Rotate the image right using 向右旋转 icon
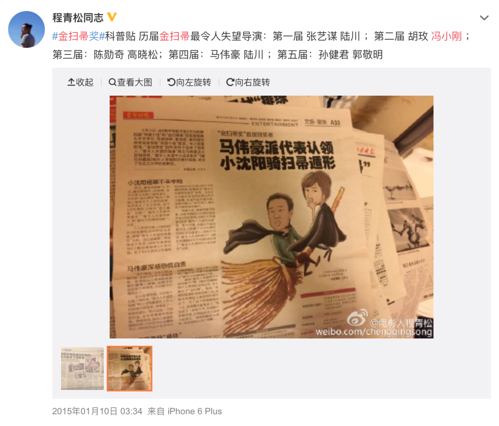Image resolution: width=499 pixels, height=426 pixels. 230,82
